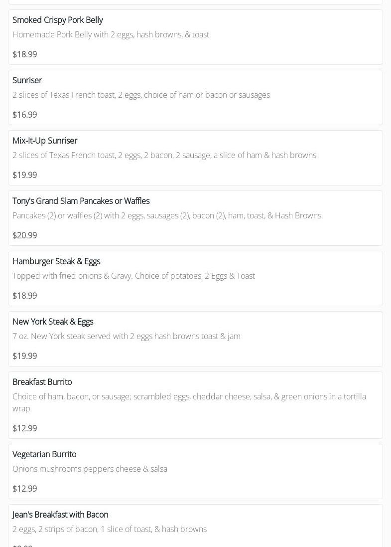Image resolution: width=391 pixels, height=547 pixels.
Task: Open the New York Steak & Eggs item
Action: (53, 322)
